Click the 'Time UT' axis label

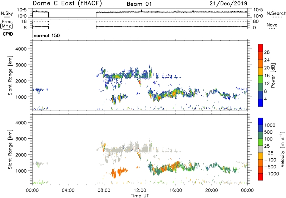(140, 196)
